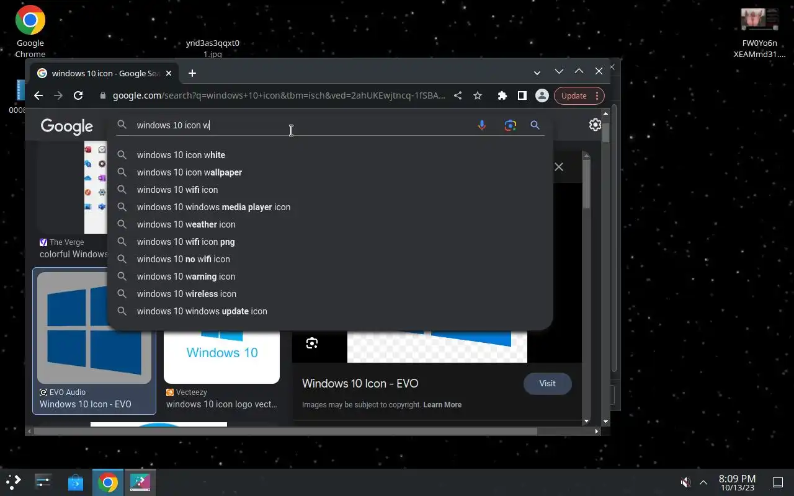The width and height of the screenshot is (794, 496).
Task: Open a new browser tab
Action: (x=192, y=73)
